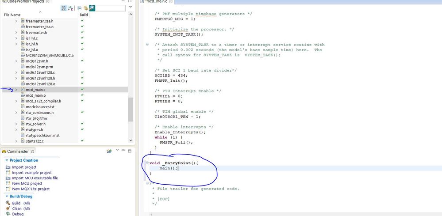
Task: Click the Commander toolbar export icon
Action: pos(109,152)
